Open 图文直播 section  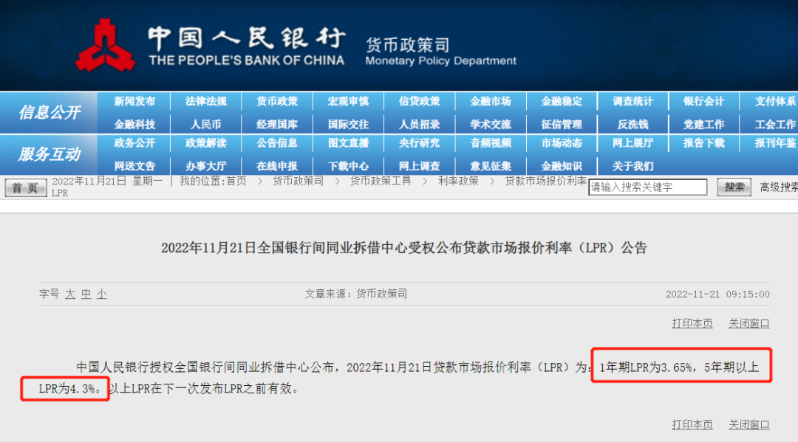(x=348, y=143)
